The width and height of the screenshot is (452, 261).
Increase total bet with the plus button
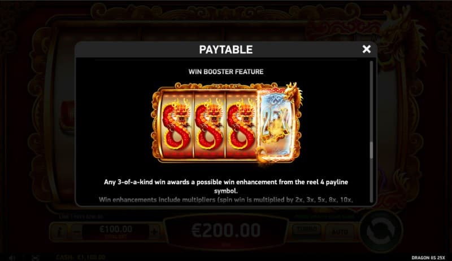[154, 232]
